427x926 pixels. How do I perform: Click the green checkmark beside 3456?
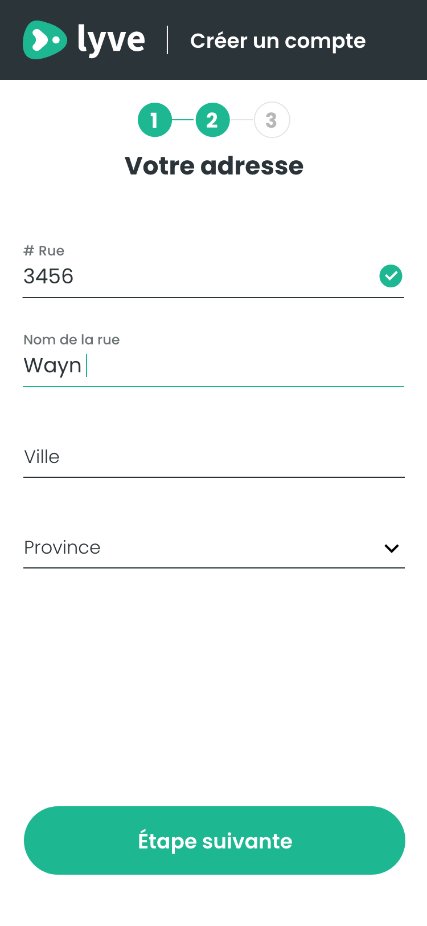[x=391, y=277]
